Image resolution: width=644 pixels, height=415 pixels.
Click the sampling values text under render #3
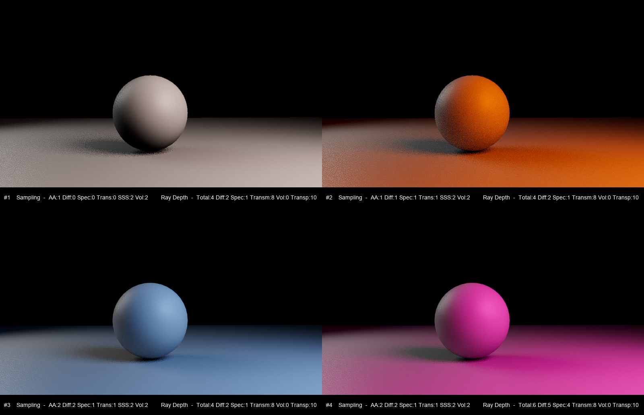(x=98, y=405)
